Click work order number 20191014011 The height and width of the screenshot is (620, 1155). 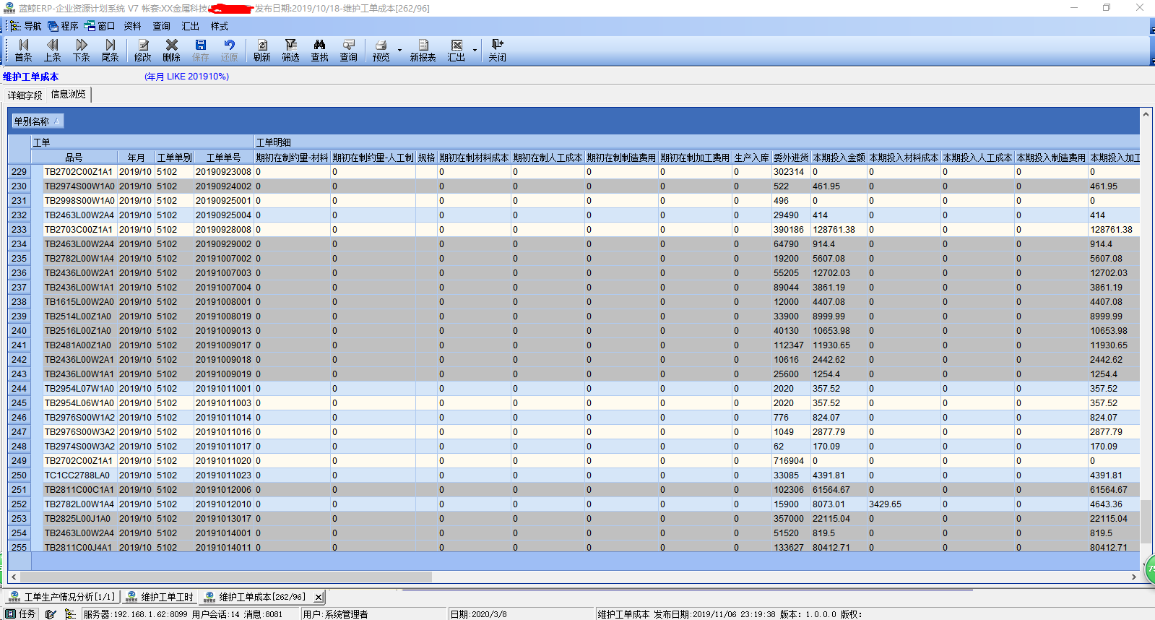pyautogui.click(x=223, y=547)
